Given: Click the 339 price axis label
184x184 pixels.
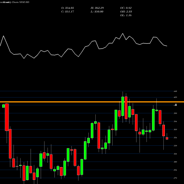Looking at the screenshot, I should click(175, 146).
